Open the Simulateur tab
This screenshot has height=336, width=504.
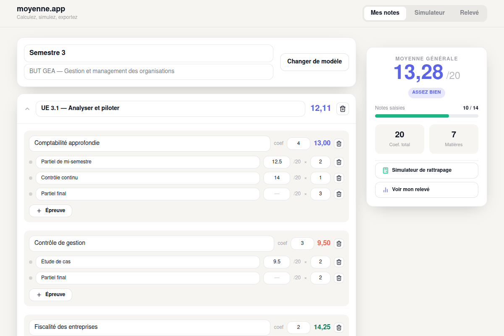430,13
